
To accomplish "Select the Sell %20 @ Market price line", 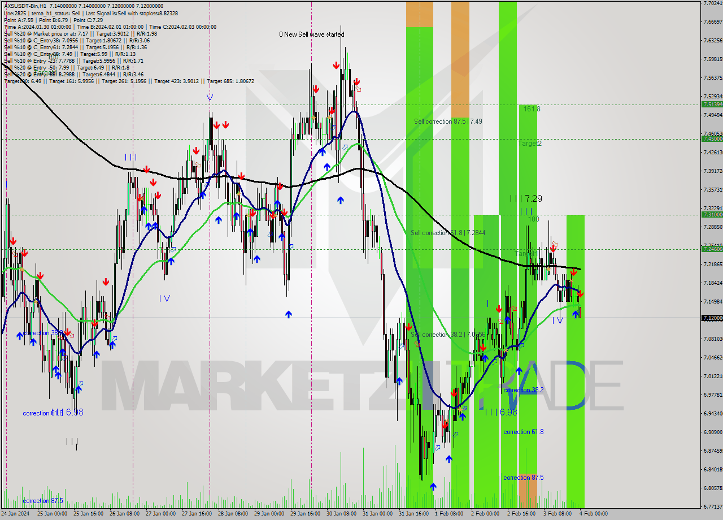I will 81,33.
